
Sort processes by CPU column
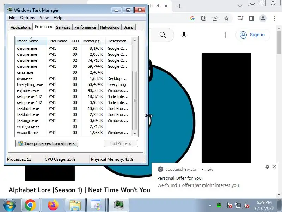coord(75,41)
